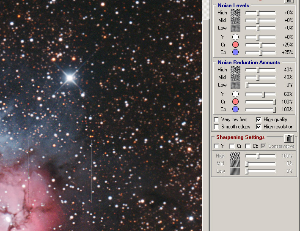
Task: Click the blue Cb circle in Noise Reduction Amounts
Action: (x=235, y=109)
